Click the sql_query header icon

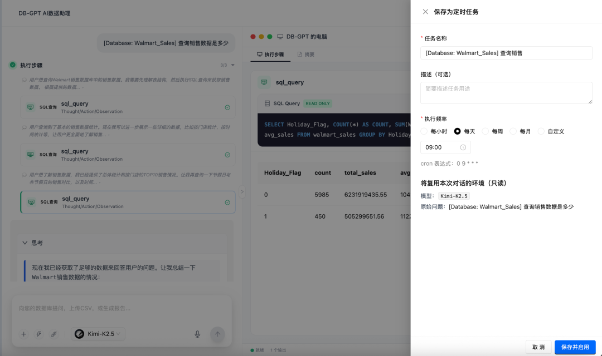click(x=264, y=82)
